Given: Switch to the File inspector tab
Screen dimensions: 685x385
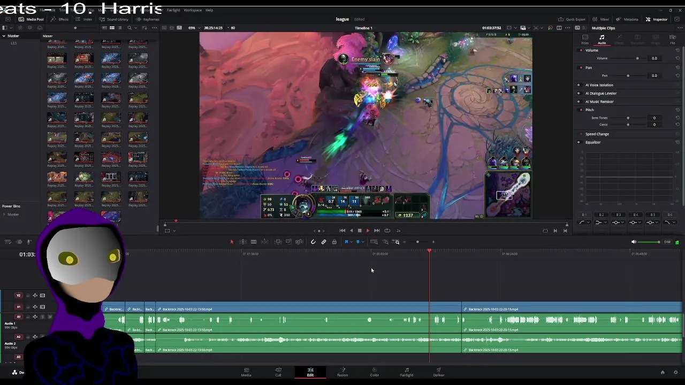Looking at the screenshot, I should (673, 39).
